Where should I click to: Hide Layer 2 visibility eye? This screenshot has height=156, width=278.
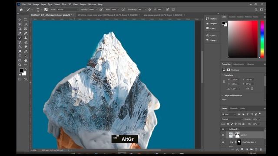[x=223, y=135]
